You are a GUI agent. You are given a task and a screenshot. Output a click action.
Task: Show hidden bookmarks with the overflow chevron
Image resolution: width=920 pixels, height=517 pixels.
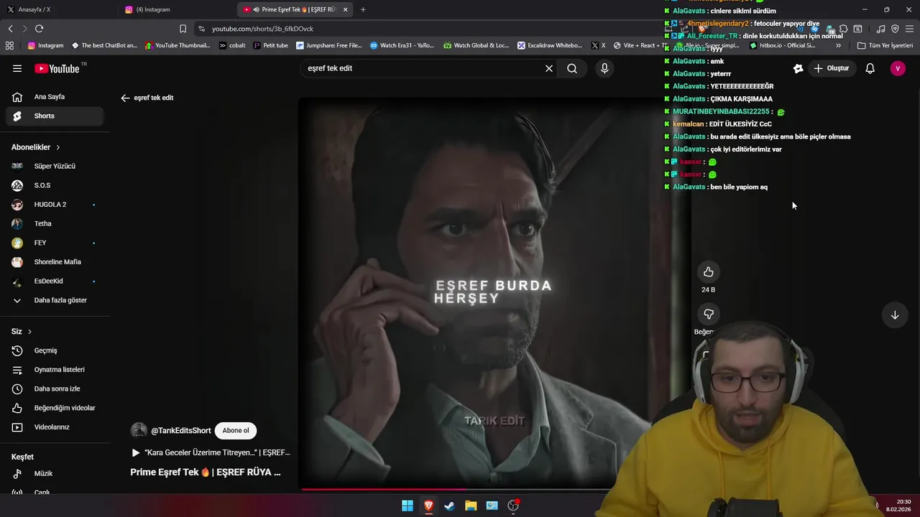click(x=838, y=45)
